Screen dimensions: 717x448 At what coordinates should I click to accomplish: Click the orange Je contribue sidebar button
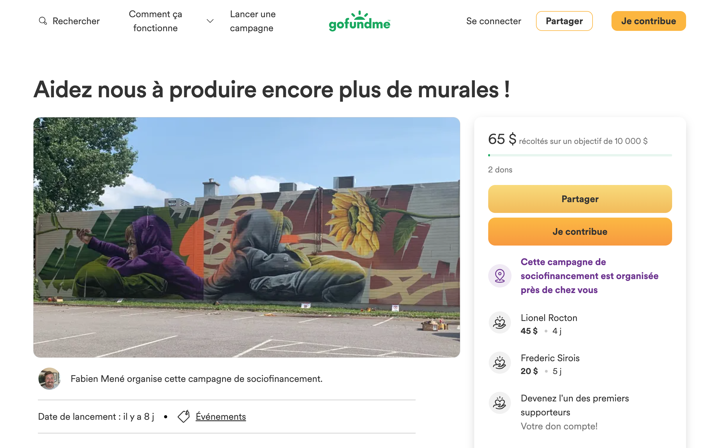[x=580, y=231]
